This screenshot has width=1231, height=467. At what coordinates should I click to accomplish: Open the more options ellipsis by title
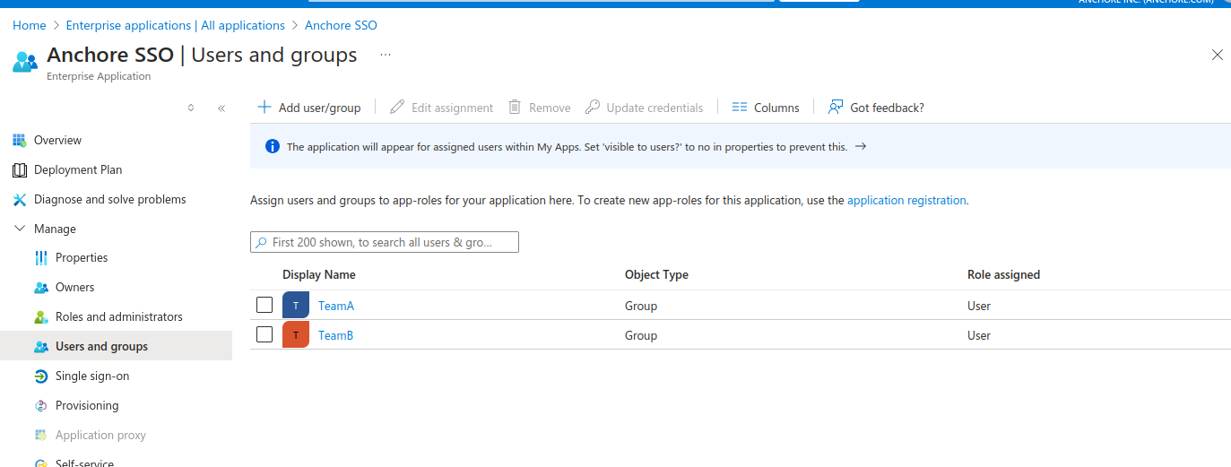click(386, 55)
